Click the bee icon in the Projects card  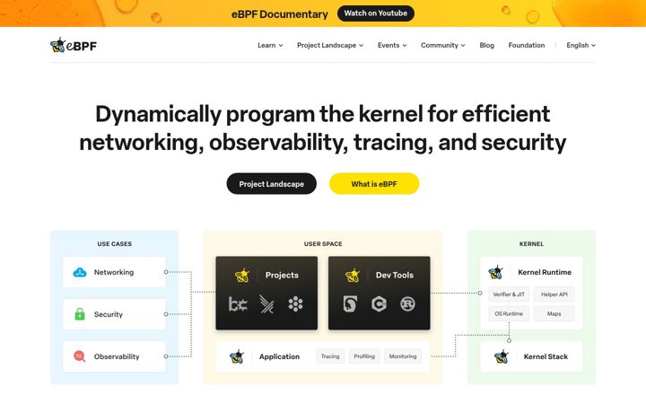coord(242,275)
